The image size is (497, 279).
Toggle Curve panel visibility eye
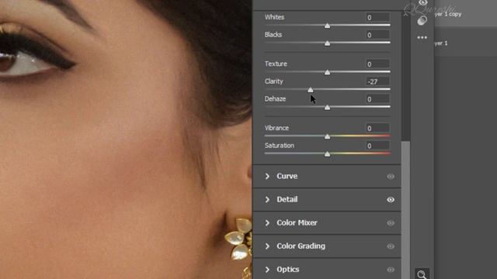(391, 177)
